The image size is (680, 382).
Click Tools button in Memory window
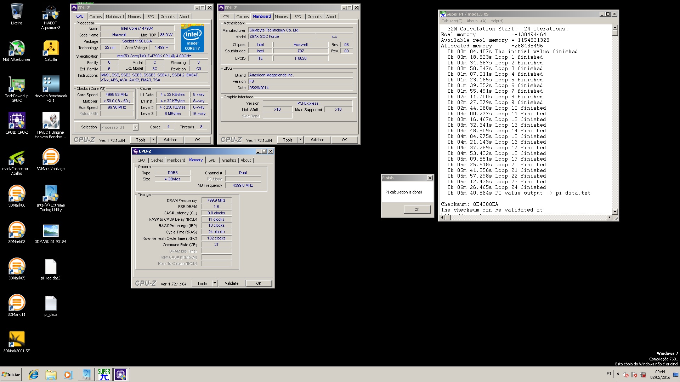tap(202, 283)
